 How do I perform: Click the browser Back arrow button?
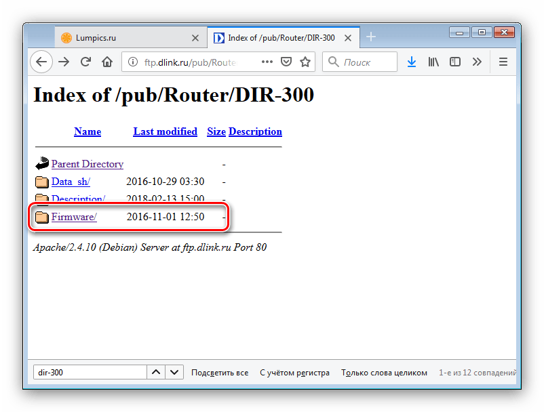tap(41, 62)
